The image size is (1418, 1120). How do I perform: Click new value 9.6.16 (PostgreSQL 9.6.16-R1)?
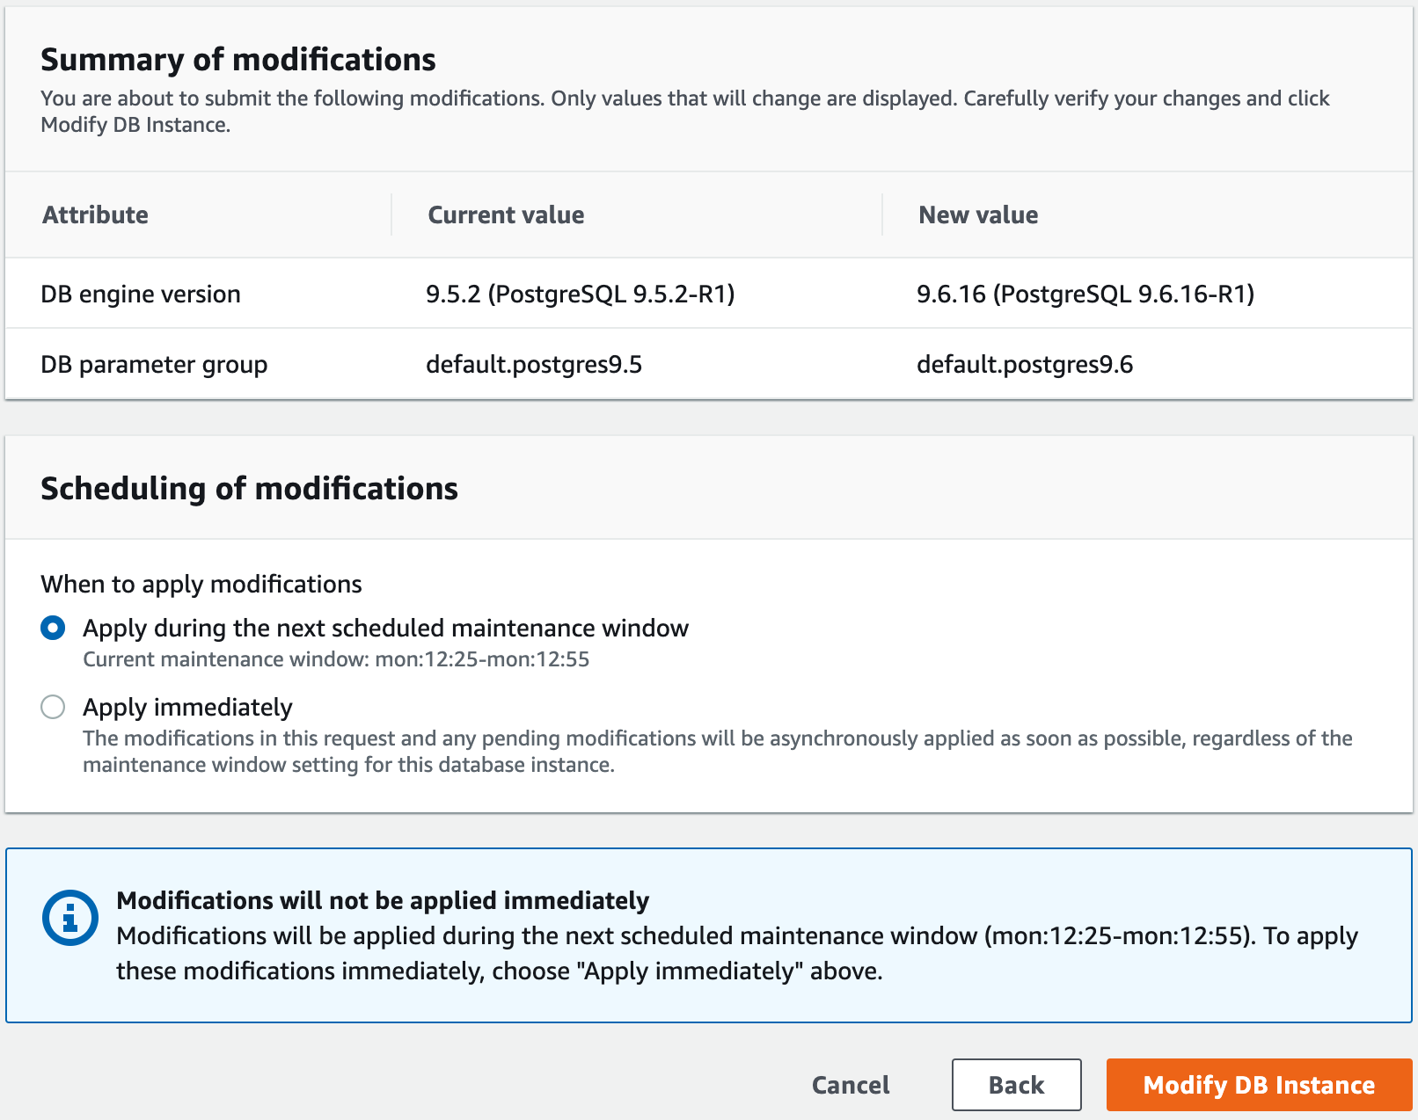tap(1085, 294)
